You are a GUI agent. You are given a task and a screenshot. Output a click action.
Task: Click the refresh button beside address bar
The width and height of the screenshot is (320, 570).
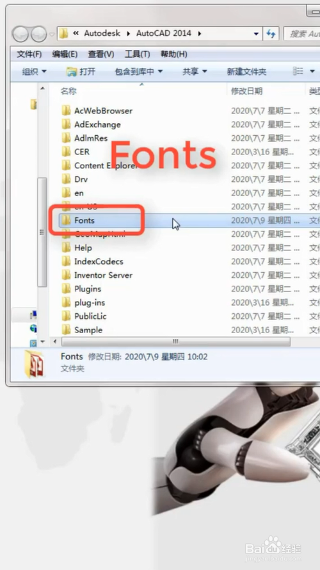click(x=271, y=34)
